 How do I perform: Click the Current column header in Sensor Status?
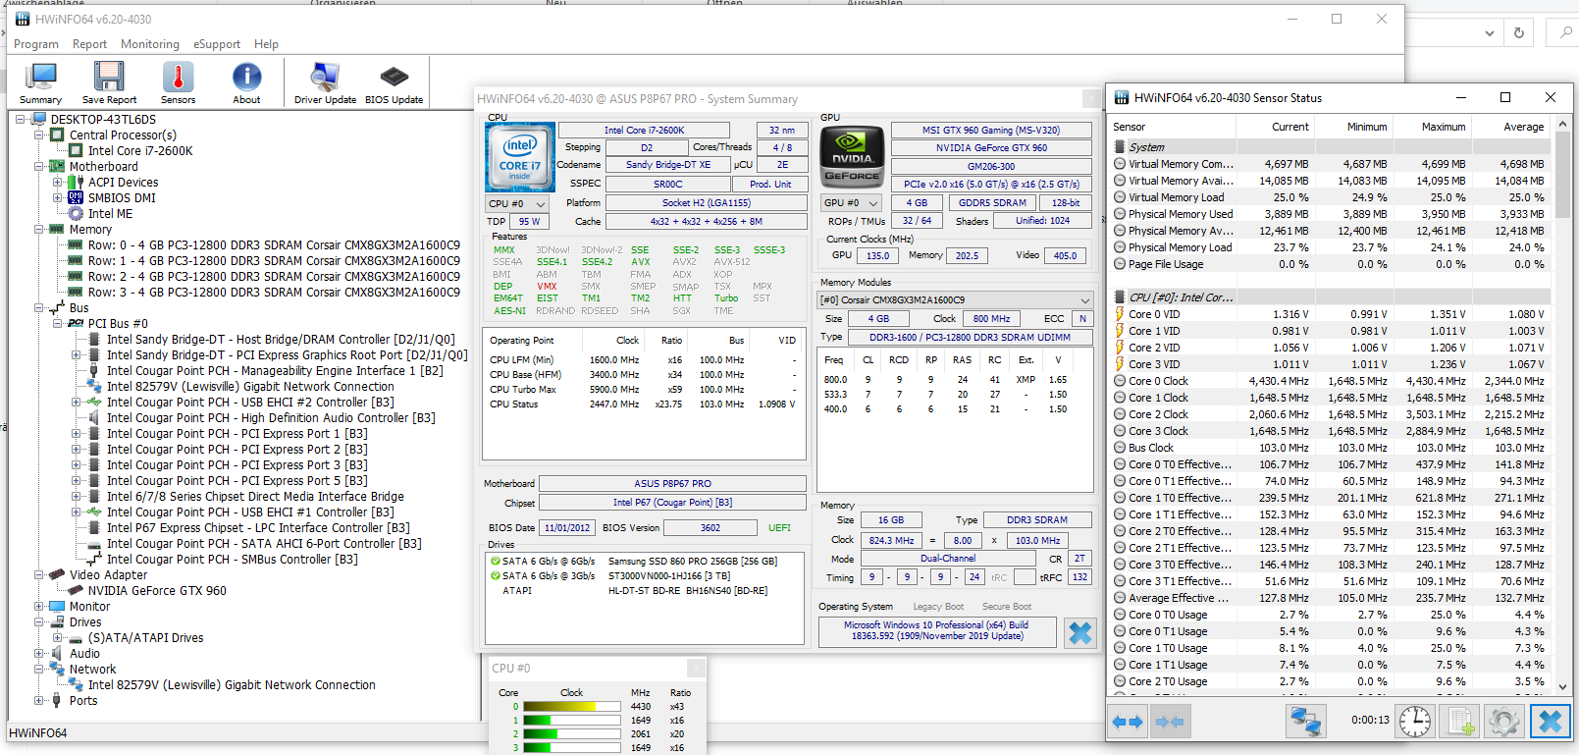[x=1276, y=127]
